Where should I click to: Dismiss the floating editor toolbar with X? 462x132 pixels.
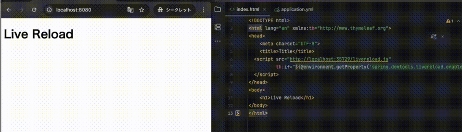tap(442, 37)
